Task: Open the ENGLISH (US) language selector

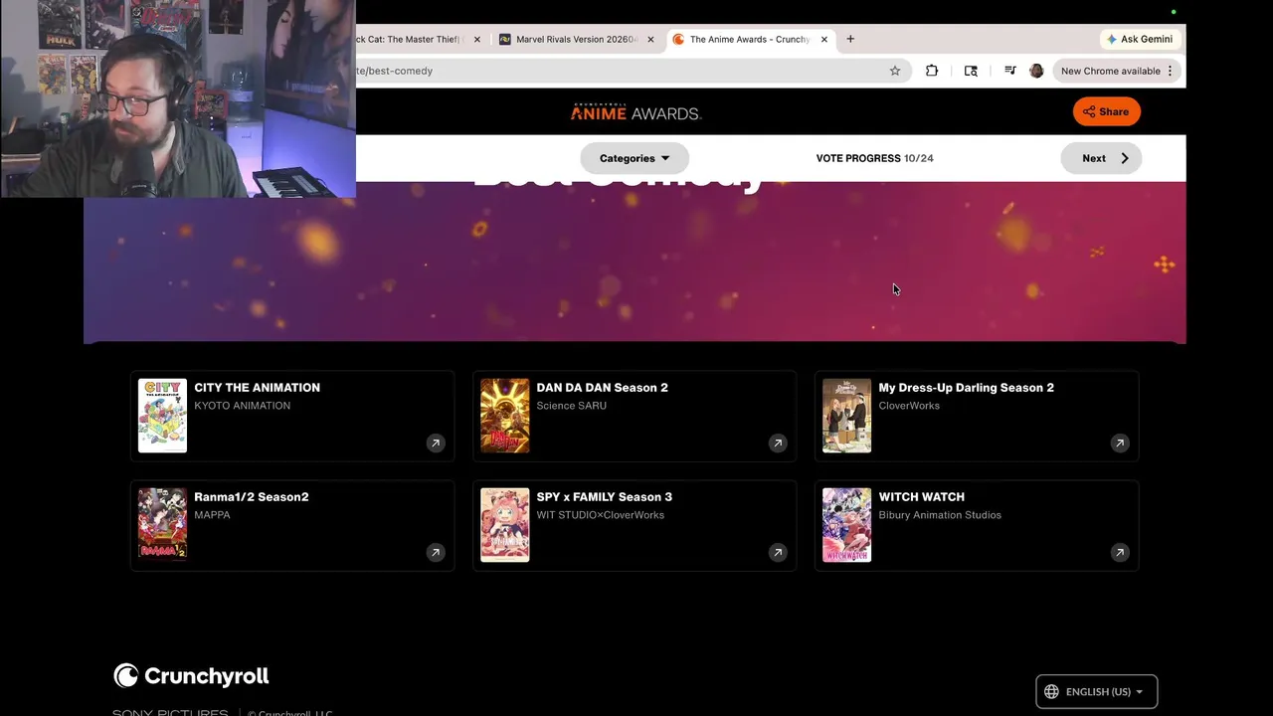Action: point(1097,692)
